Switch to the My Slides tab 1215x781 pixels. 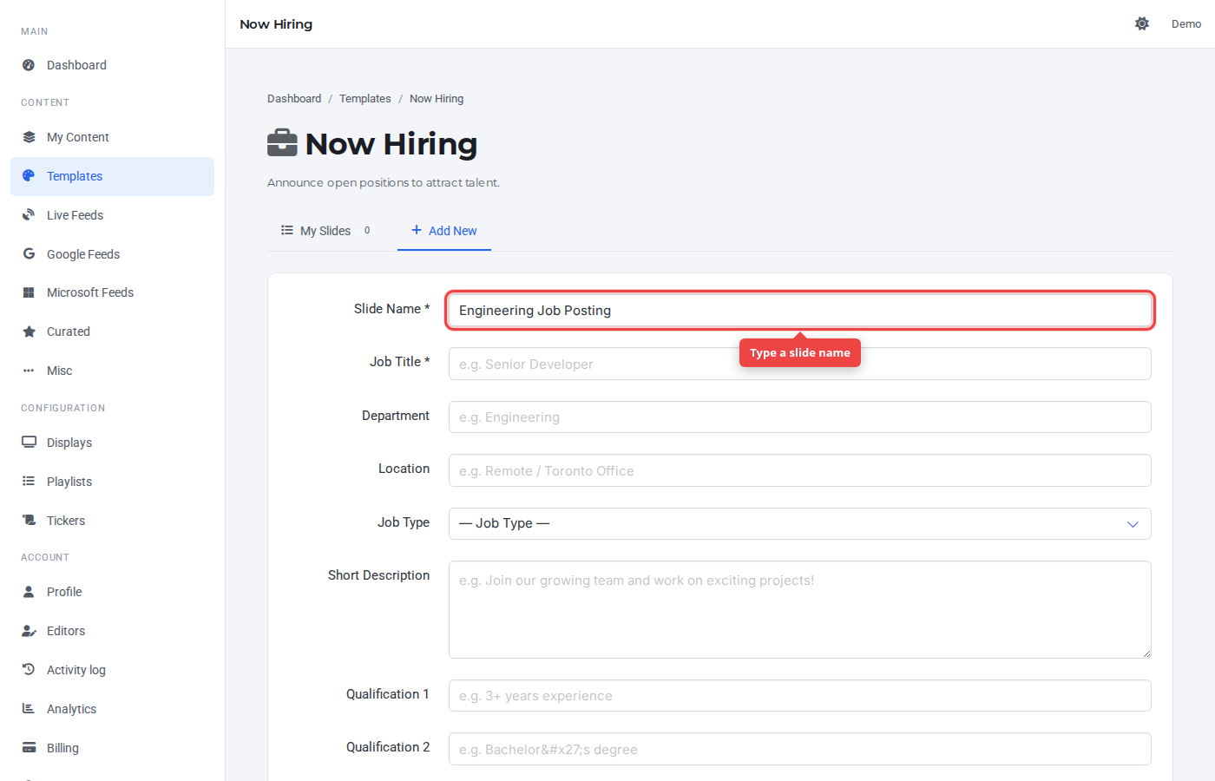[x=325, y=231]
